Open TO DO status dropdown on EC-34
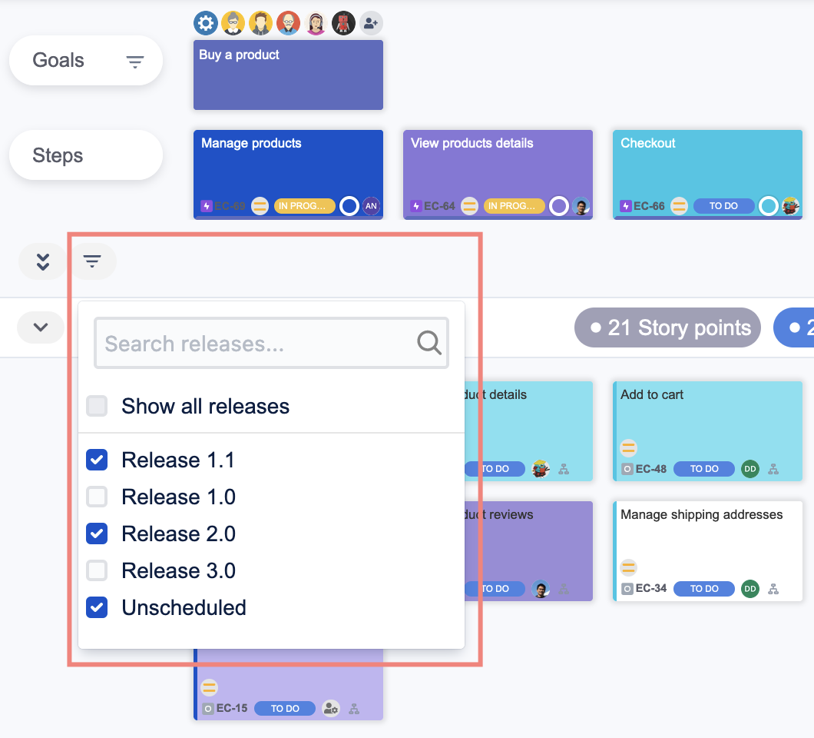The image size is (814, 738). tap(703, 589)
